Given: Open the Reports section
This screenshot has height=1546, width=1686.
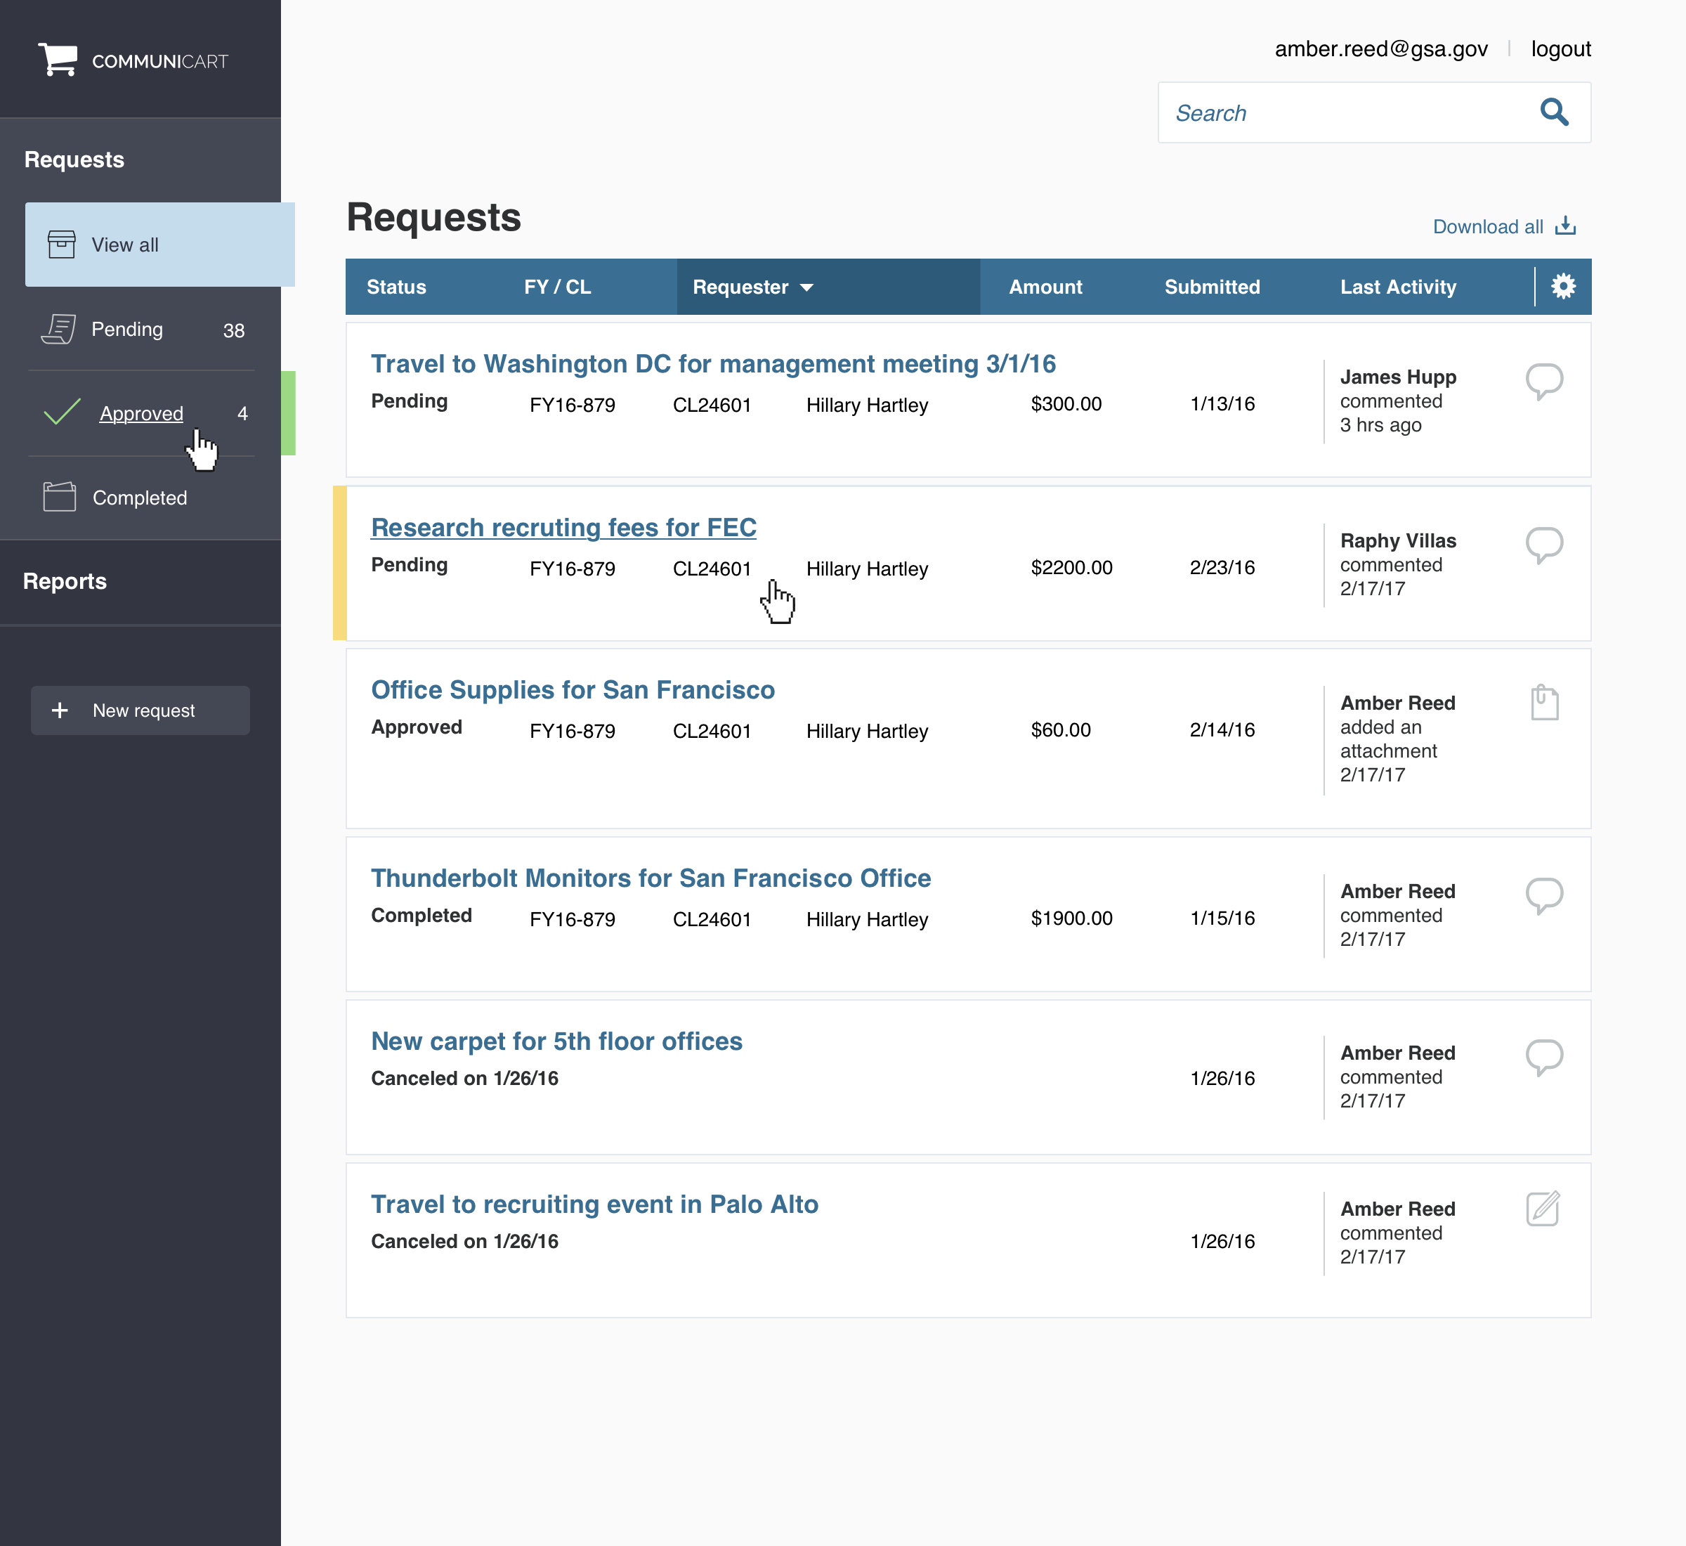Looking at the screenshot, I should (x=65, y=581).
